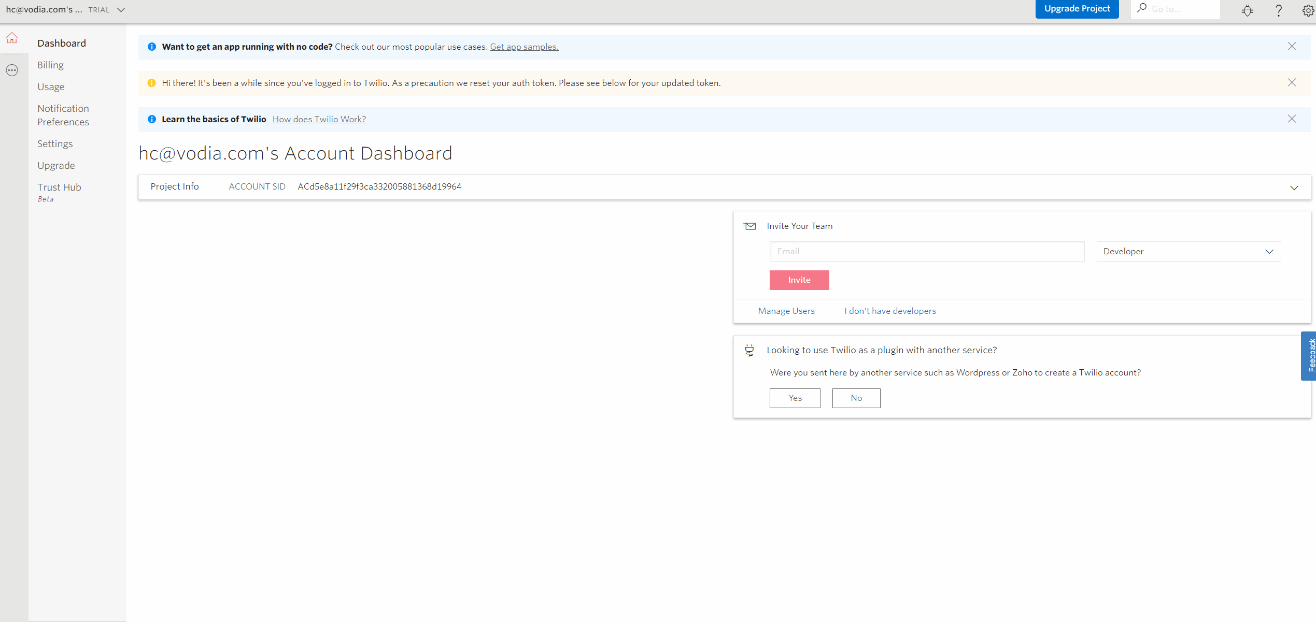The width and height of the screenshot is (1316, 622).
Task: Open the settings gear icon
Action: (x=1308, y=10)
